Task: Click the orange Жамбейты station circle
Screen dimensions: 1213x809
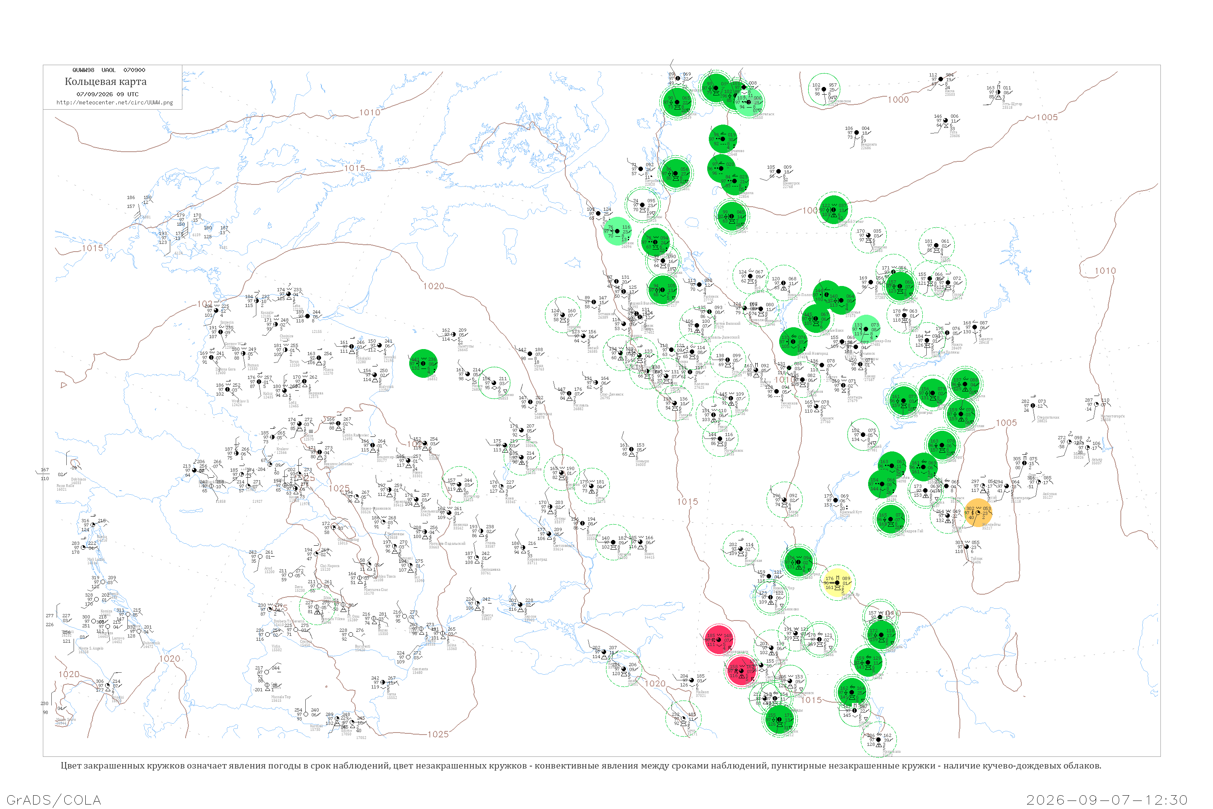Action: (x=978, y=513)
